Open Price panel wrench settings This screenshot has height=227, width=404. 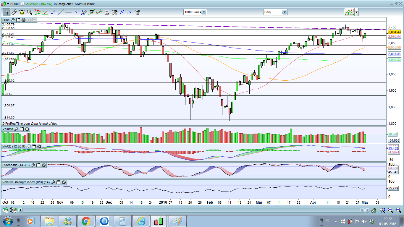pos(13,20)
